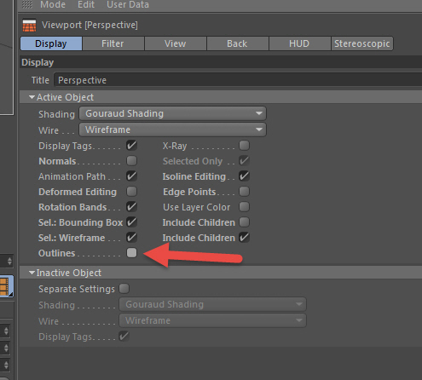Image resolution: width=422 pixels, height=380 pixels.
Task: Toggle the Animation Path checkbox
Action: coord(131,176)
